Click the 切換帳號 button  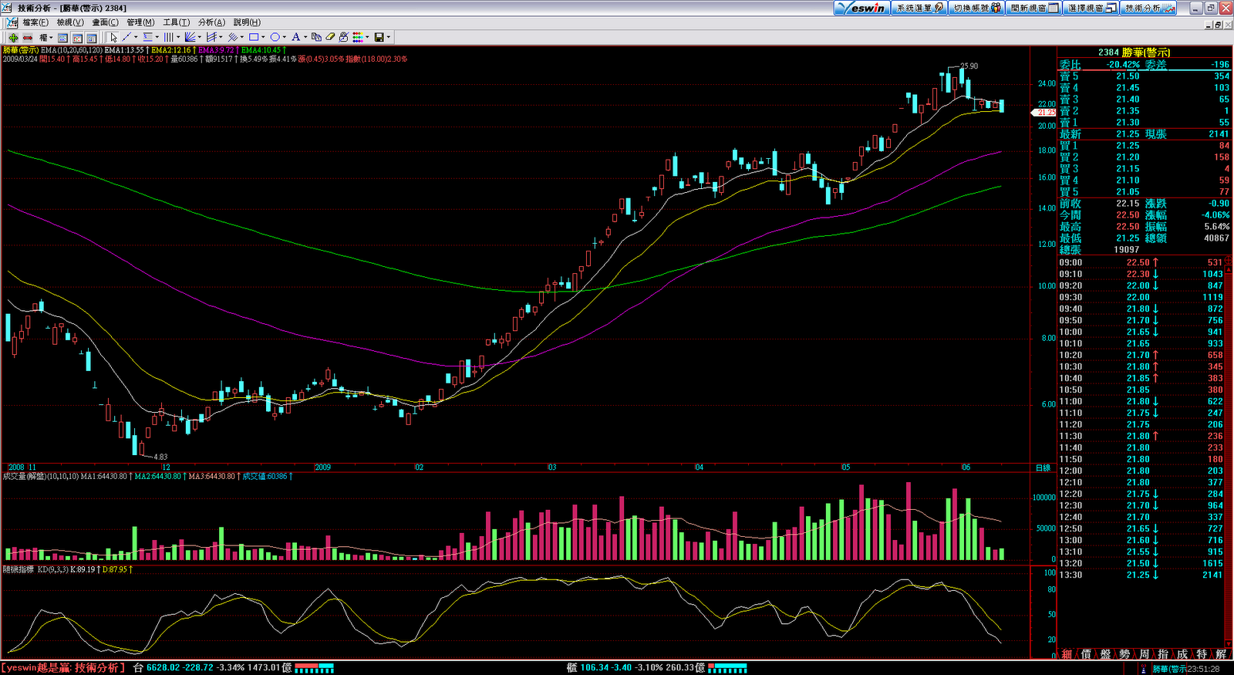976,8
